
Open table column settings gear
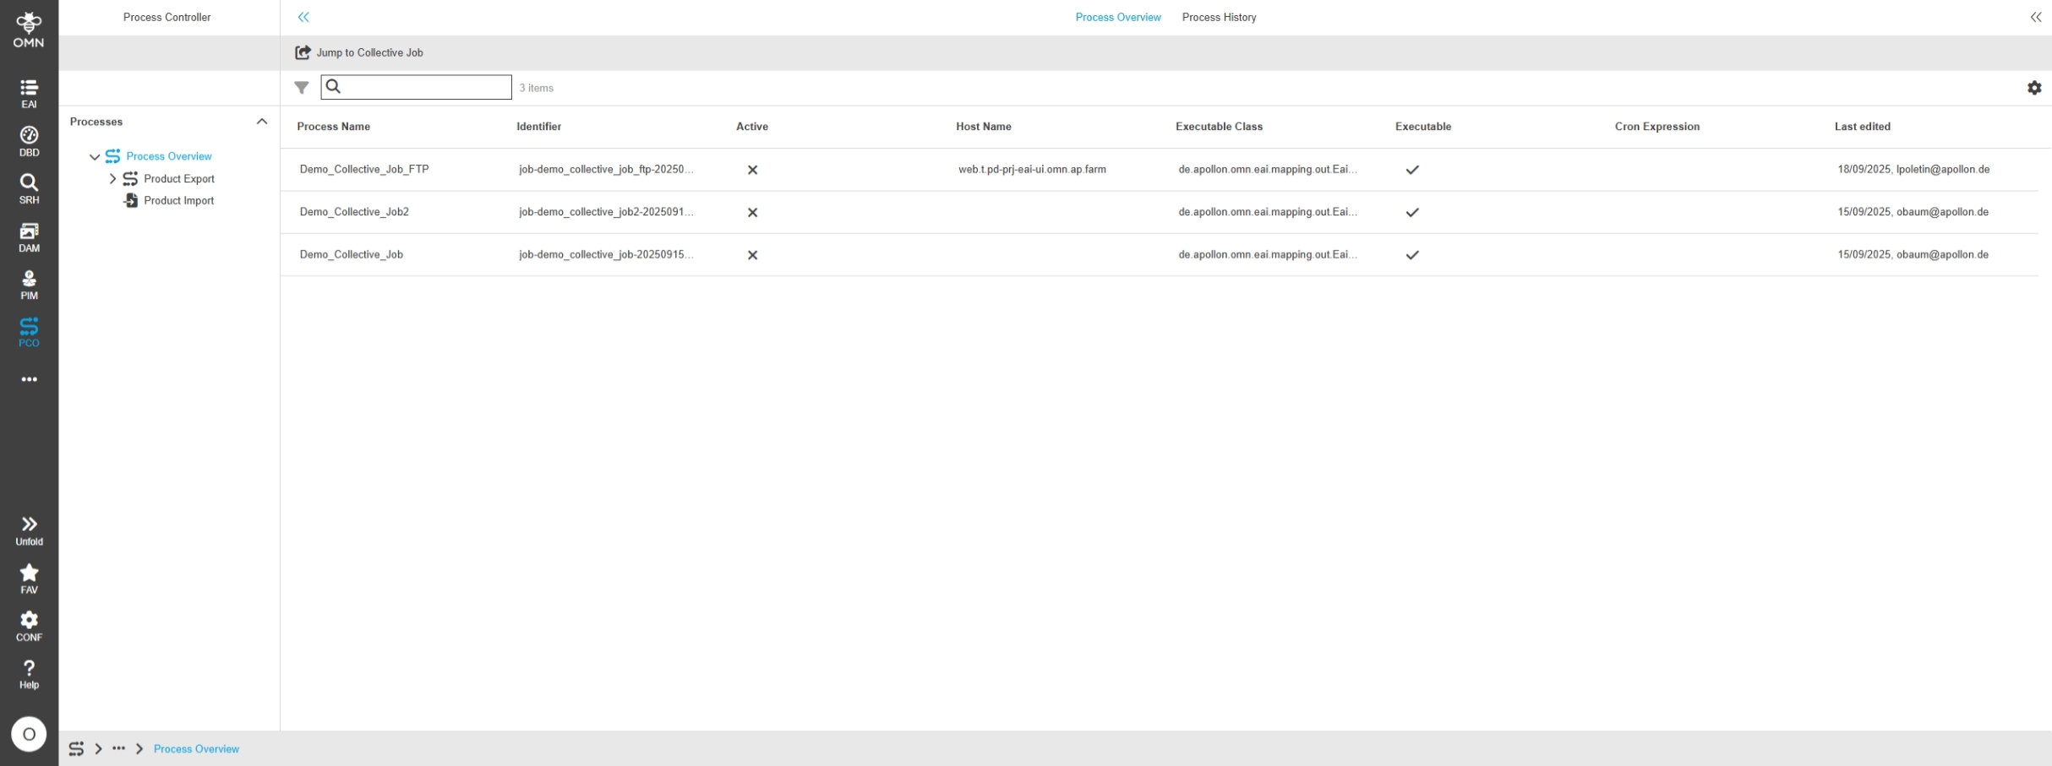pyautogui.click(x=2033, y=88)
